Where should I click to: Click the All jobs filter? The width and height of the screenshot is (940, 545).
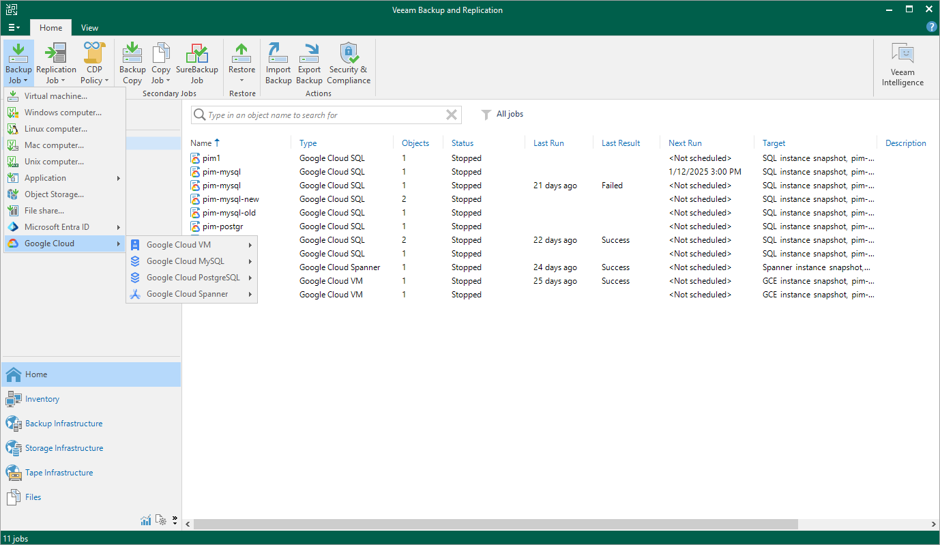pyautogui.click(x=509, y=114)
